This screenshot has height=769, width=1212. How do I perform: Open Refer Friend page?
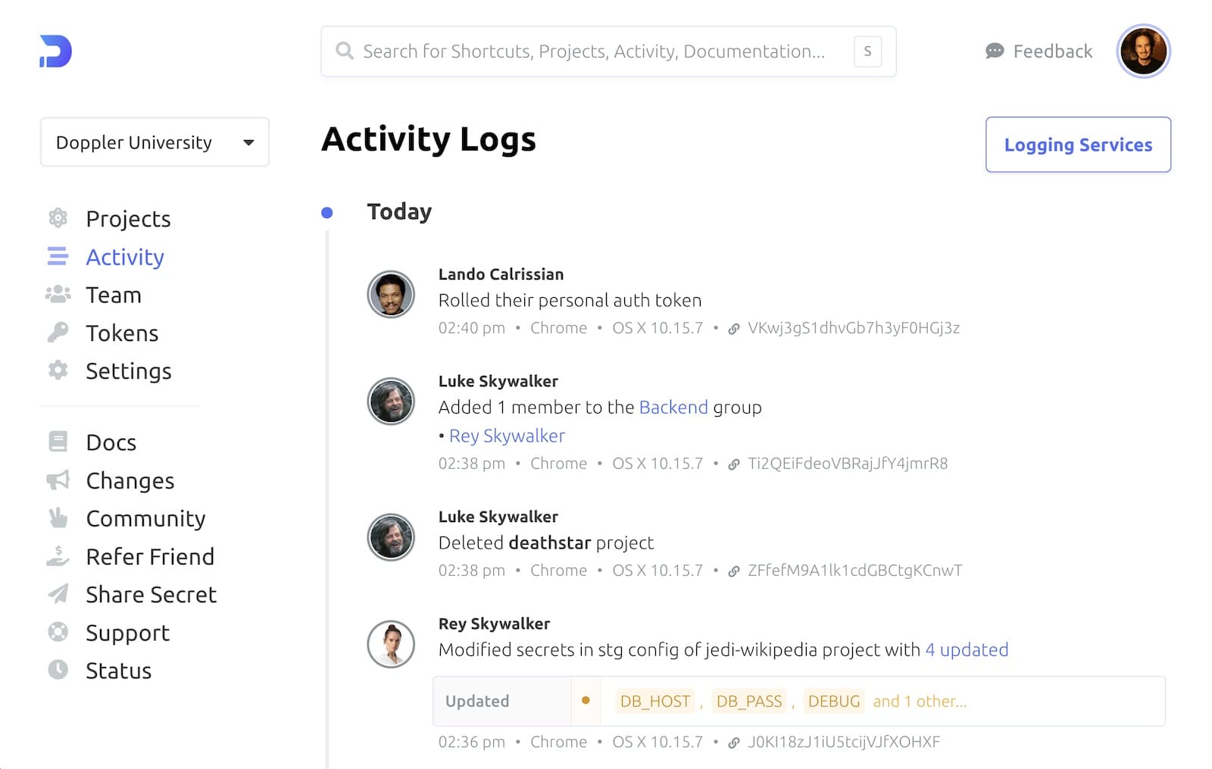click(x=150, y=556)
